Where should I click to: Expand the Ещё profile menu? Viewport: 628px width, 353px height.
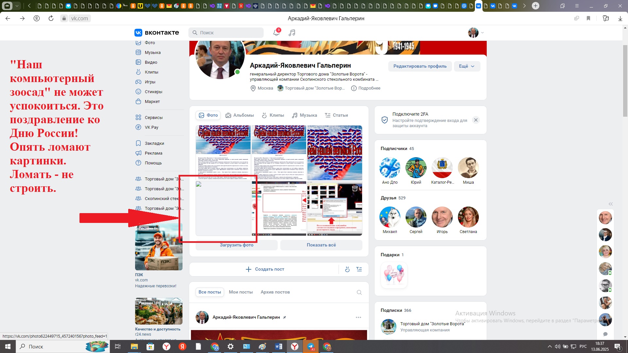467,66
